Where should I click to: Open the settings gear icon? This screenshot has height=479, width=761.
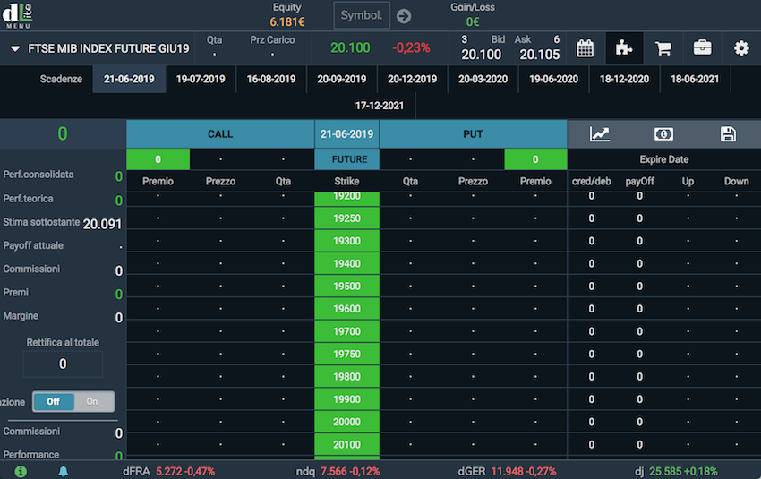pos(741,48)
